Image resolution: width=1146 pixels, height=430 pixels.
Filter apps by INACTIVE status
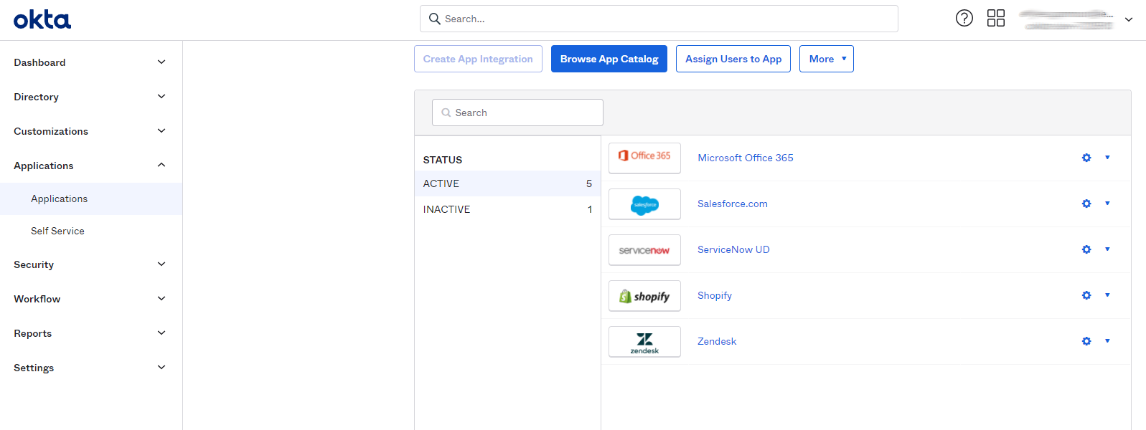[x=507, y=209]
